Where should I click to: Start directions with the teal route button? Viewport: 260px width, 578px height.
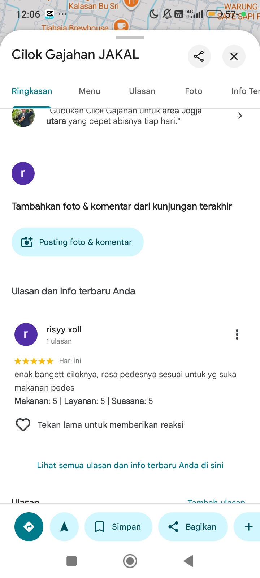click(29, 527)
